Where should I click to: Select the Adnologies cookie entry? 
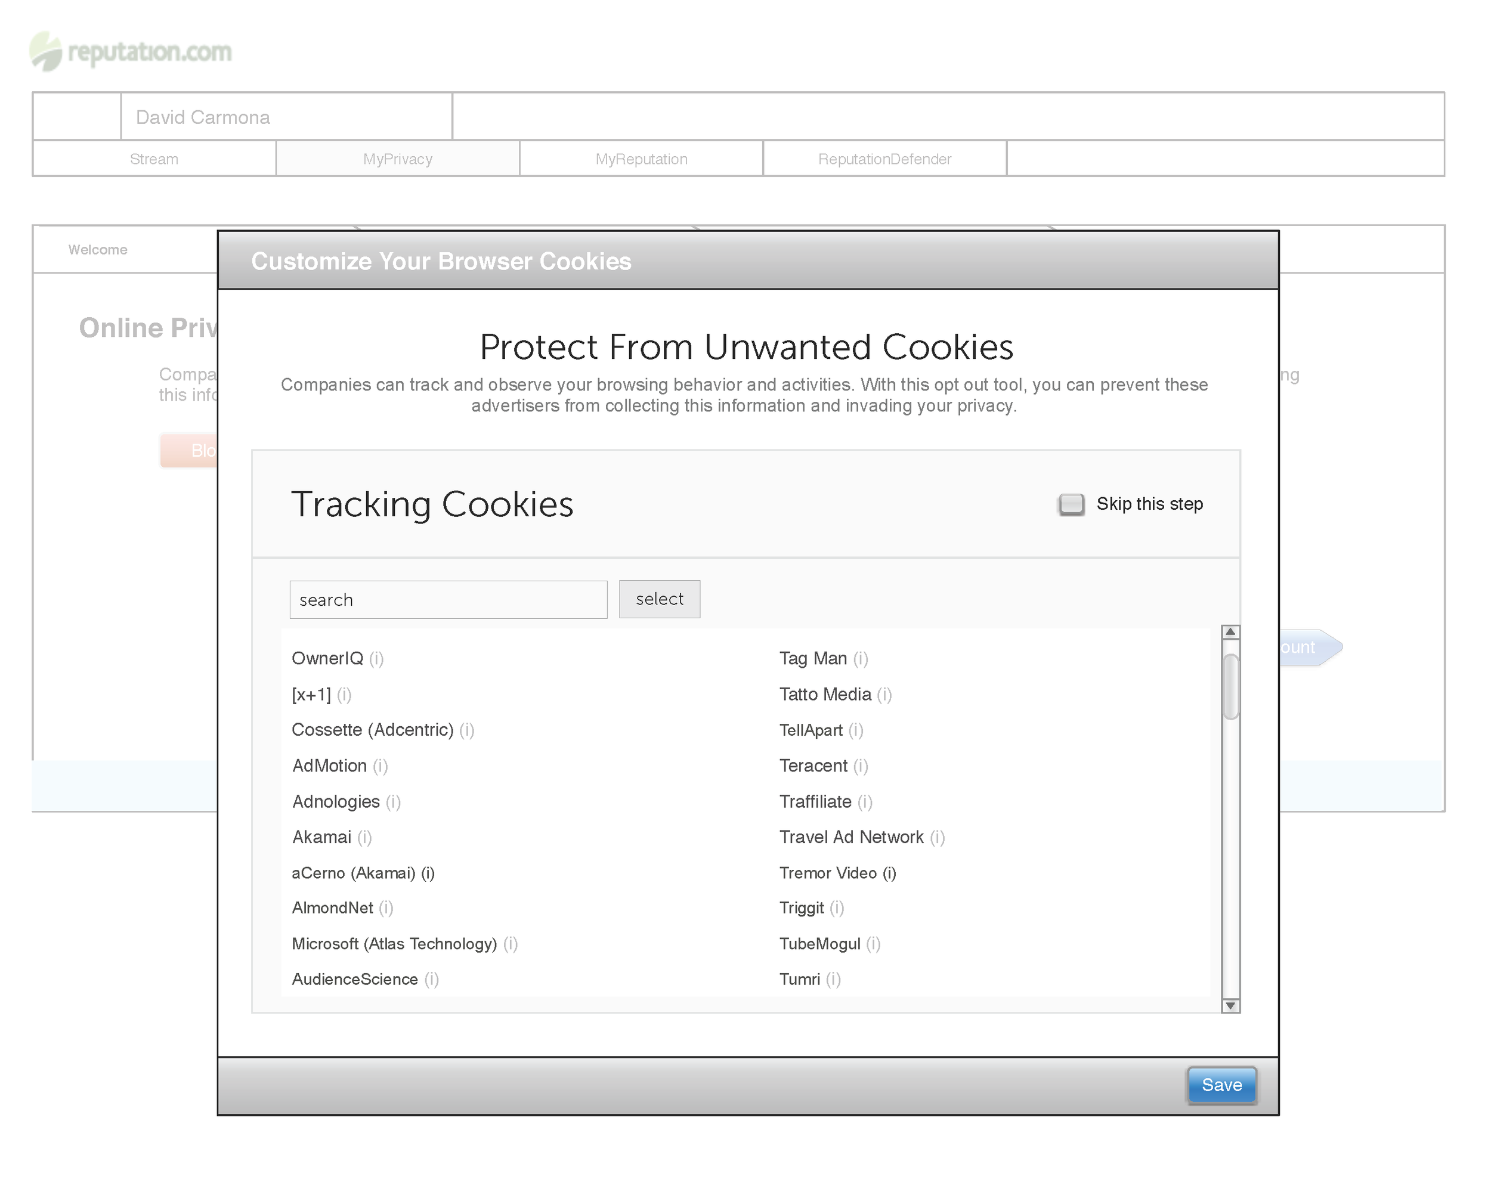coord(336,802)
